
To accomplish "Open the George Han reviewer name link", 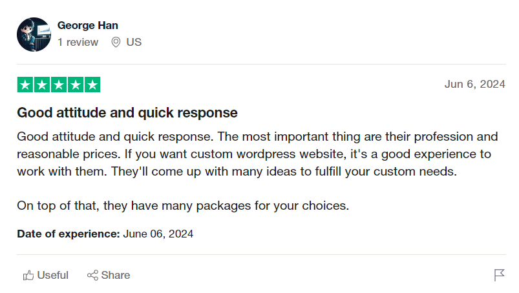I will [88, 26].
